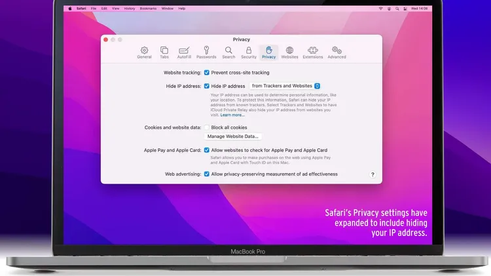Open the View menu
This screenshot has height=276, width=491.
(115, 9)
